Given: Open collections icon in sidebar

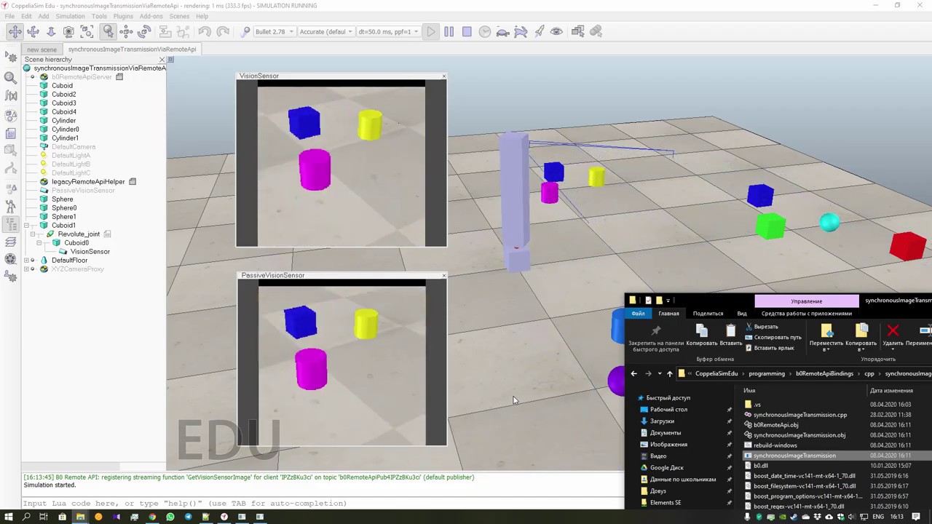Looking at the screenshot, I should pyautogui.click(x=11, y=115).
